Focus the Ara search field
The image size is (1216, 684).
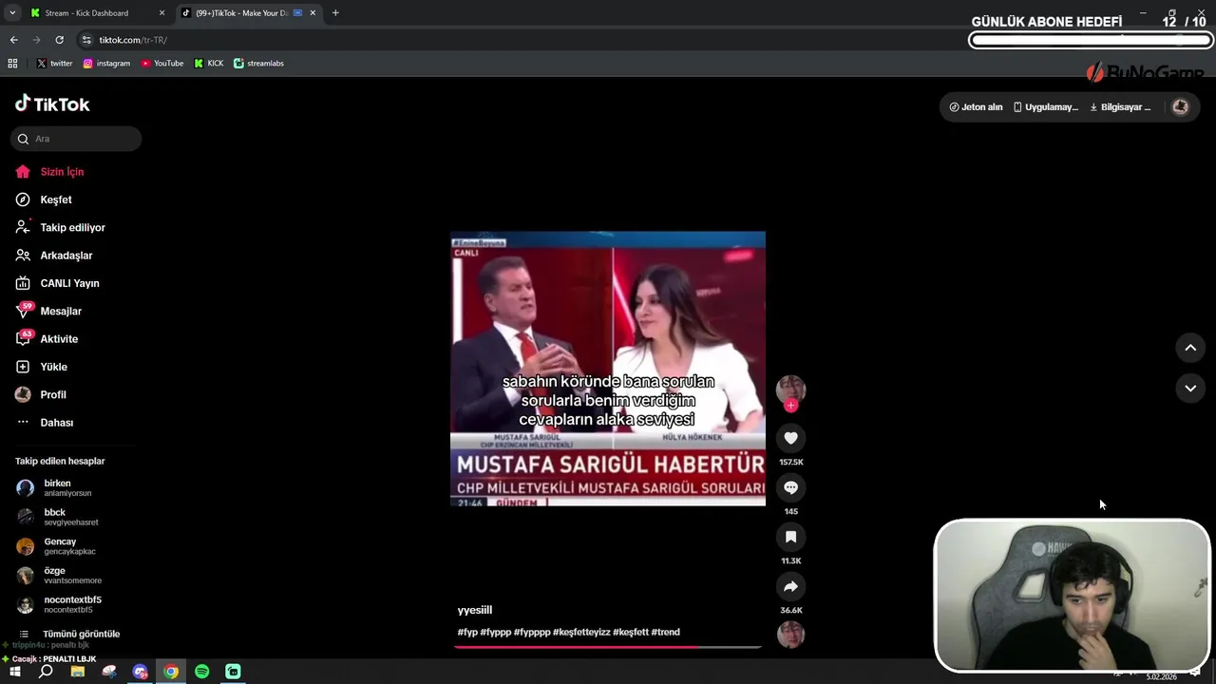coord(76,139)
